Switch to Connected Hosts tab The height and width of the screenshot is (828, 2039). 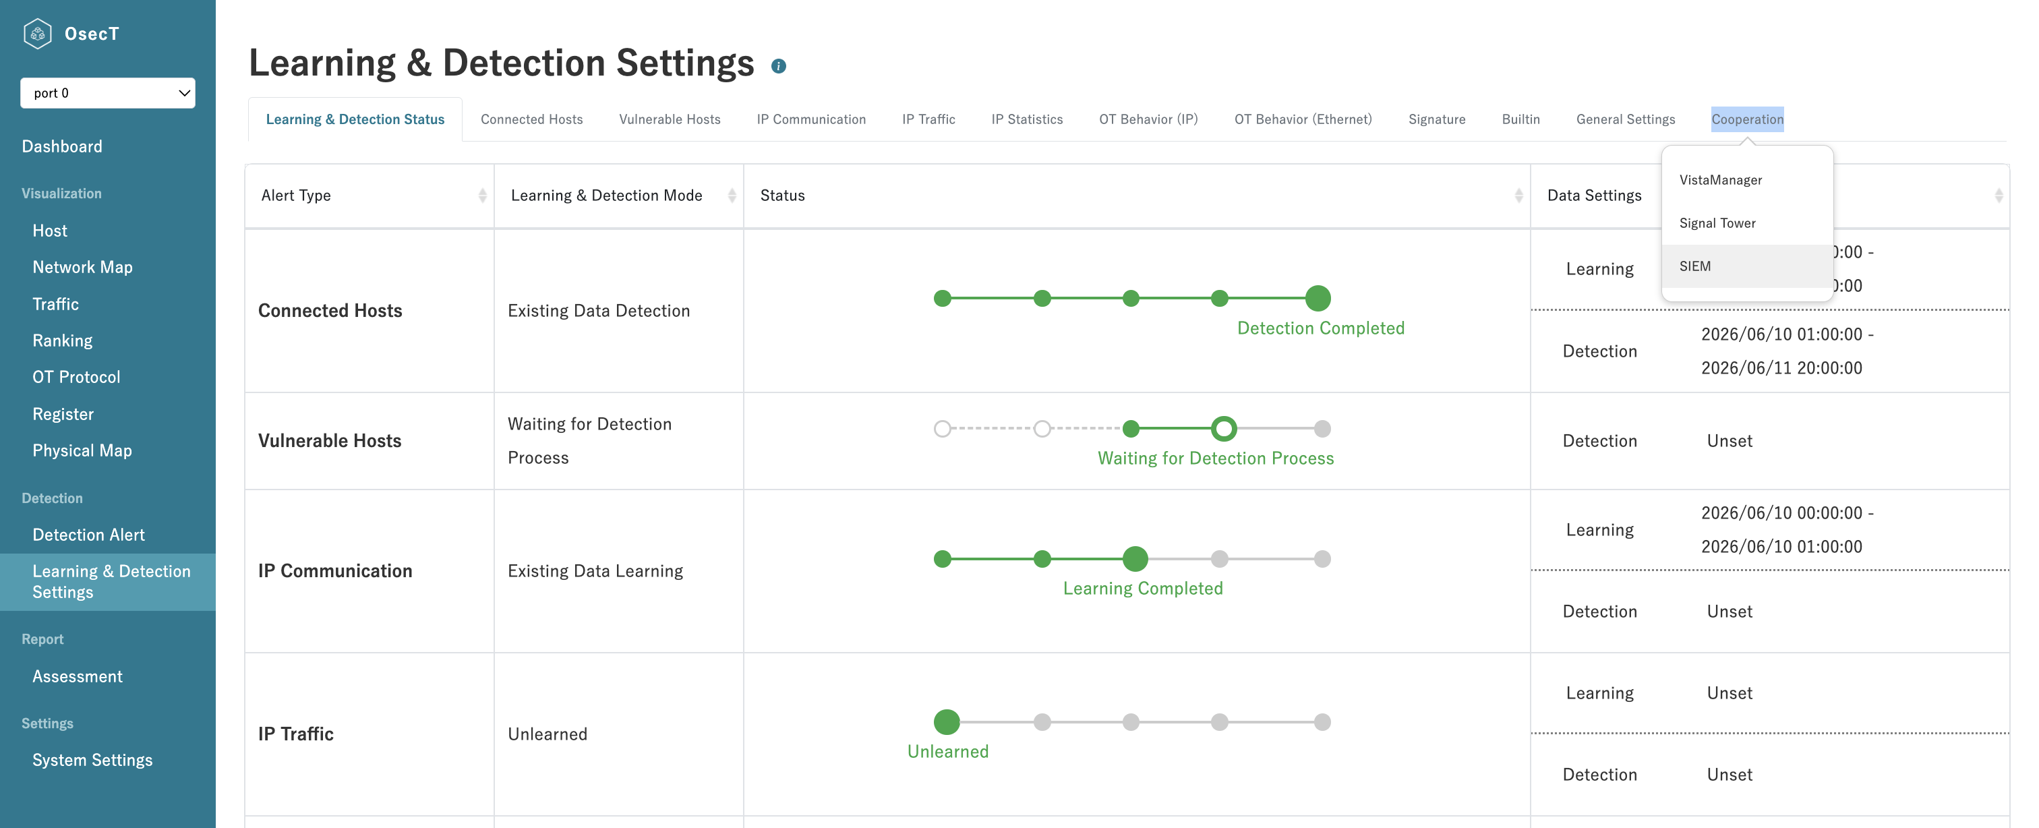[x=531, y=119]
